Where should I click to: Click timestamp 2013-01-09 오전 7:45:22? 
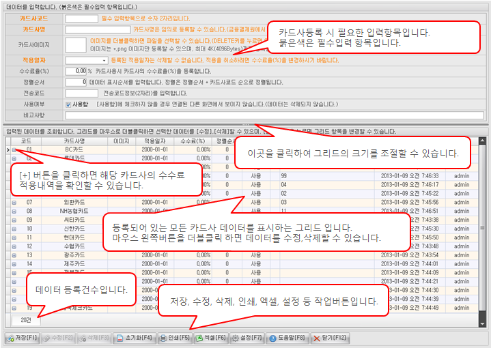coord(410,193)
